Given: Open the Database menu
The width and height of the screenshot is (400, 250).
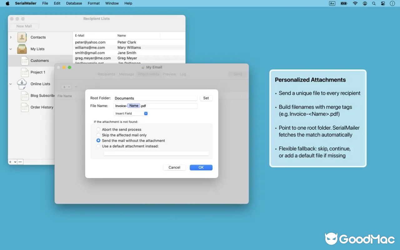Looking at the screenshot, I should click(74, 3).
